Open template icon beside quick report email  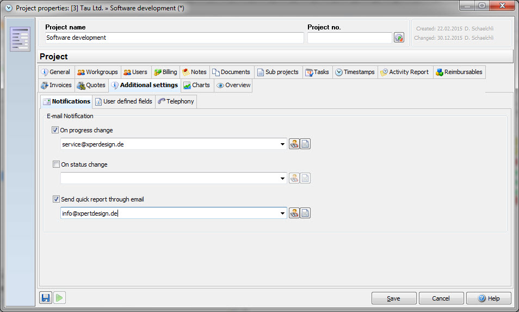[x=305, y=213]
